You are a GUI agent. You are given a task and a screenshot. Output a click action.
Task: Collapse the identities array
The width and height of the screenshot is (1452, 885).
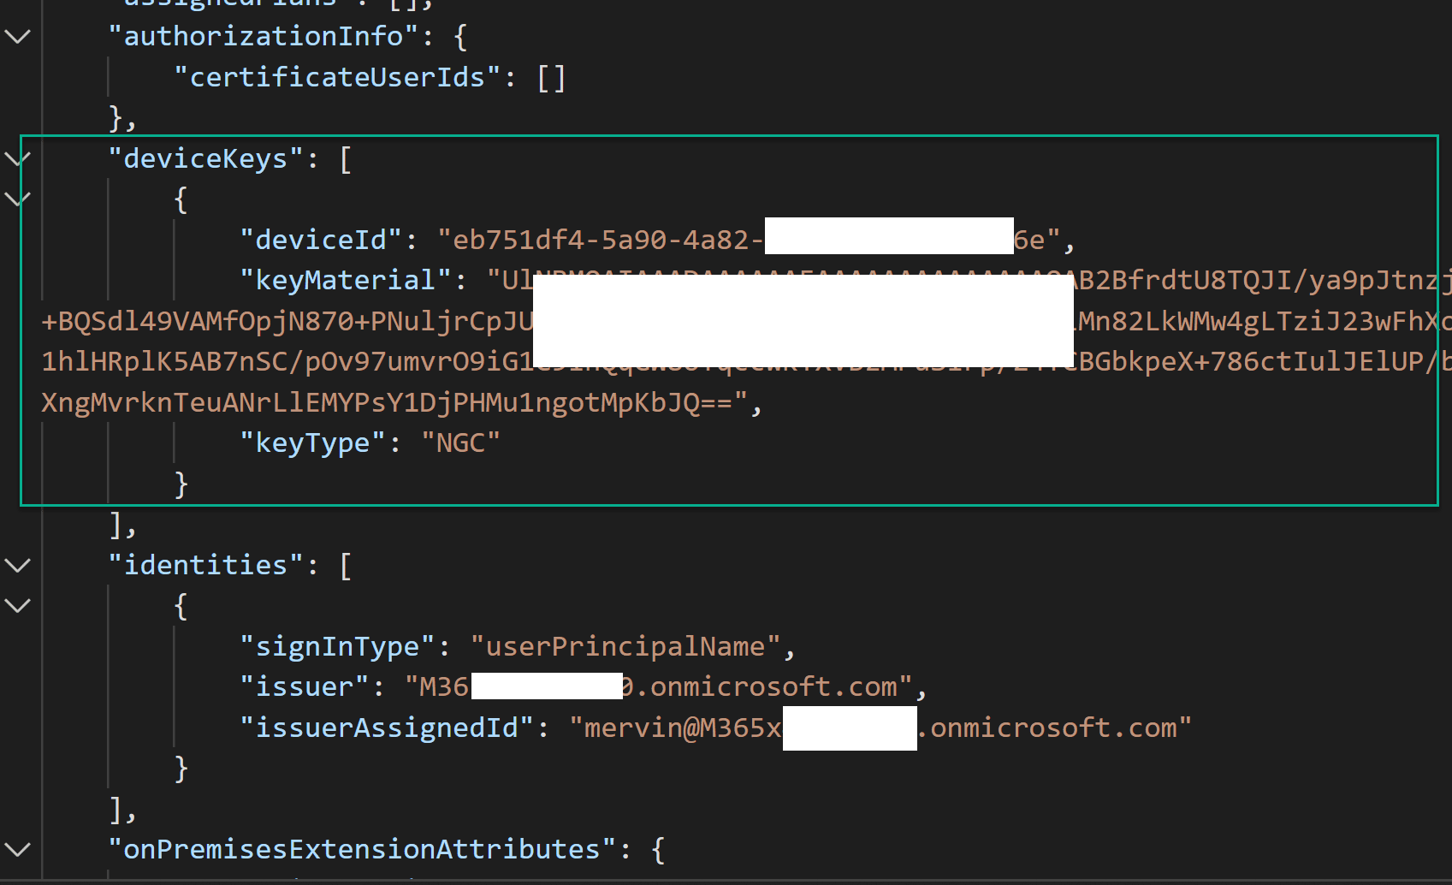(x=15, y=565)
